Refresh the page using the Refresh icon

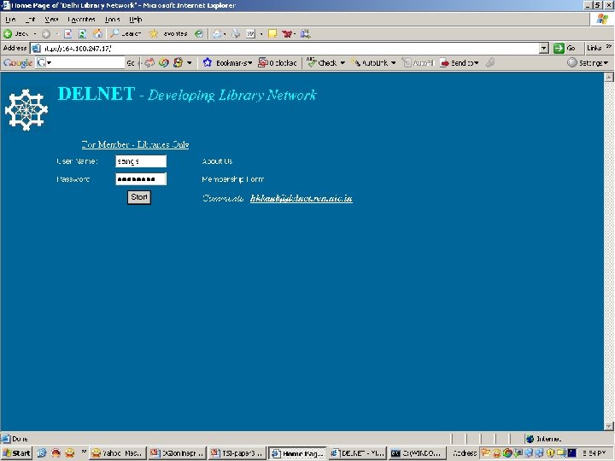82,33
